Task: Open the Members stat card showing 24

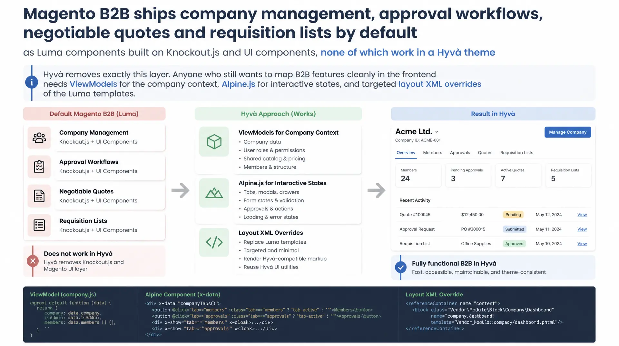Action: coord(418,175)
